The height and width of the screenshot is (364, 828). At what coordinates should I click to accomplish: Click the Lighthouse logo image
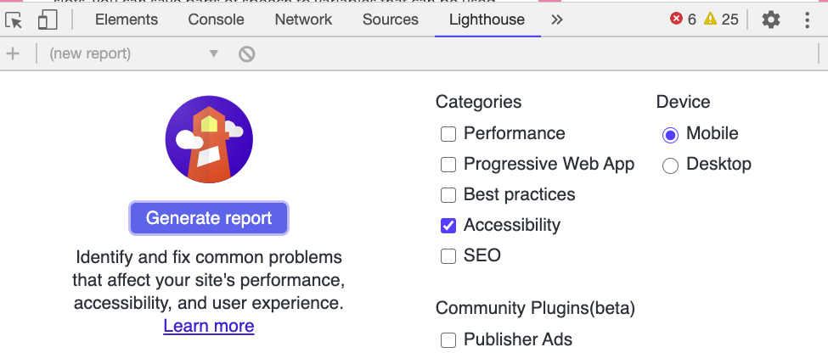tap(209, 139)
